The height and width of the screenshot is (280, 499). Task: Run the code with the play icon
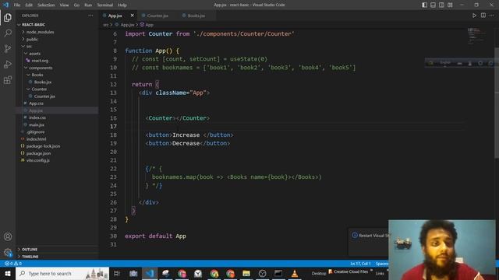tap(474, 16)
